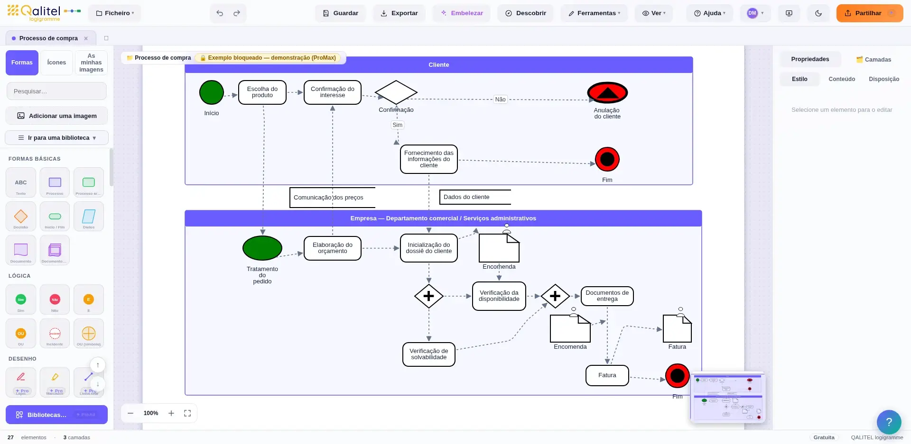Click the 100% zoom level value
Image resolution: width=911 pixels, height=444 pixels.
[151, 413]
